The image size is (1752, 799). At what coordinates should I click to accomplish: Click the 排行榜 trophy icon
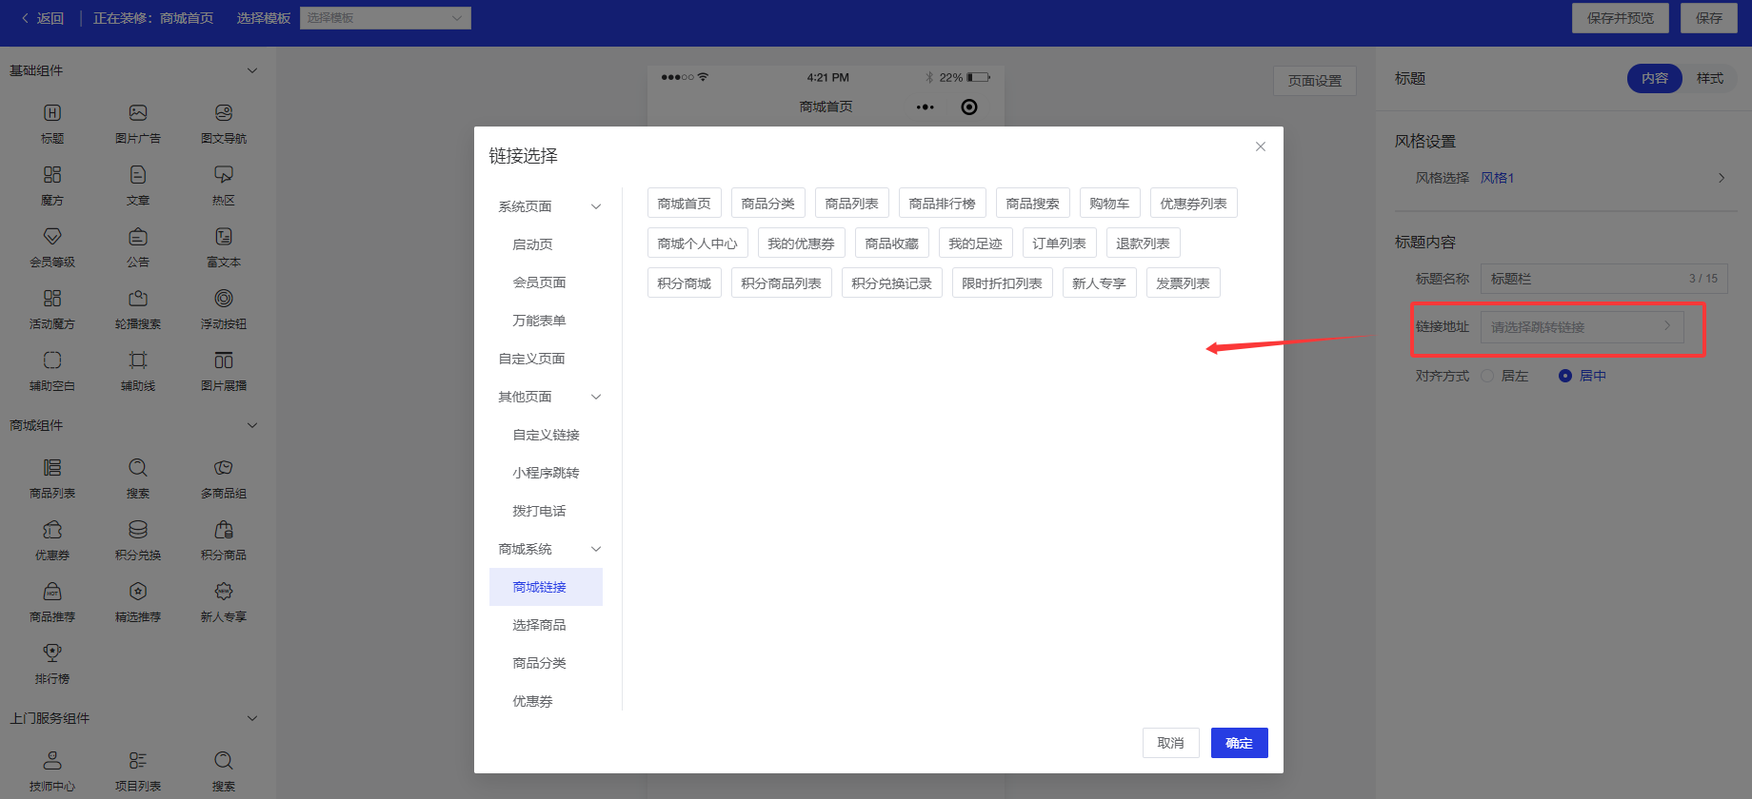coord(52,653)
